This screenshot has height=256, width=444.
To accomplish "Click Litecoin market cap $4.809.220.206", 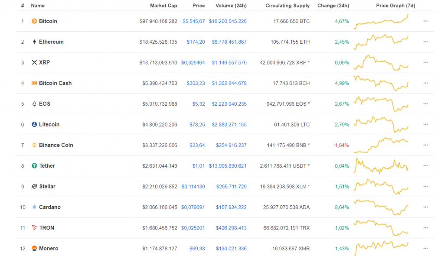I will point(160,124).
